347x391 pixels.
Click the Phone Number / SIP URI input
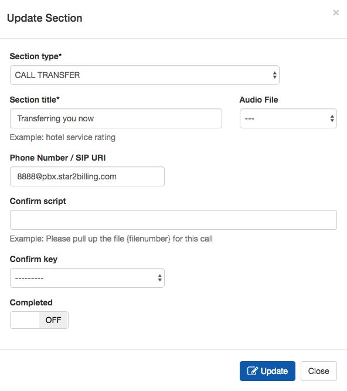pyautogui.click(x=87, y=176)
